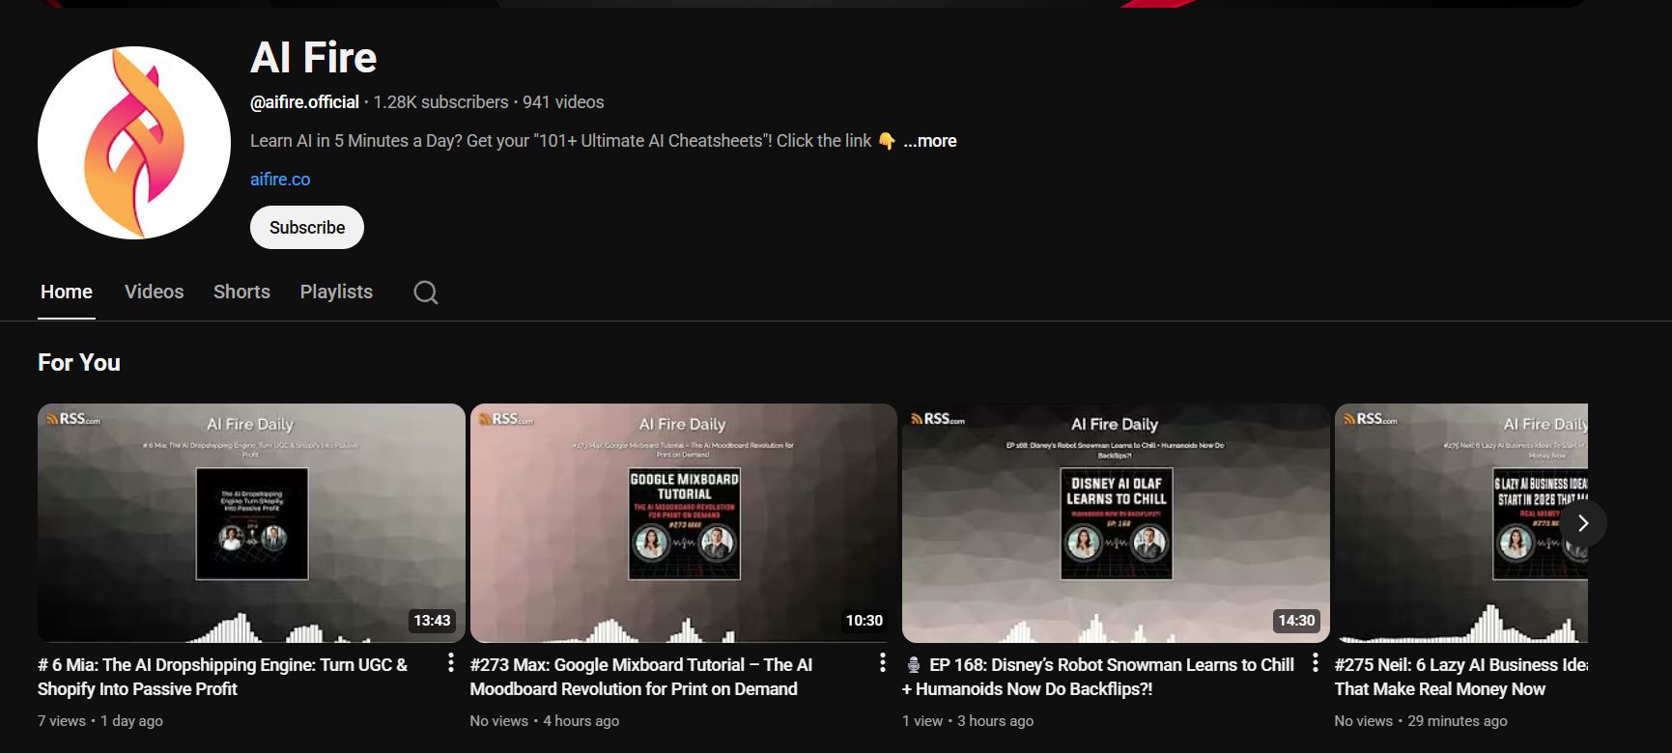Image resolution: width=1672 pixels, height=753 pixels.
Task: Click the '1 view • 3 hours ago' text
Action: [968, 721]
